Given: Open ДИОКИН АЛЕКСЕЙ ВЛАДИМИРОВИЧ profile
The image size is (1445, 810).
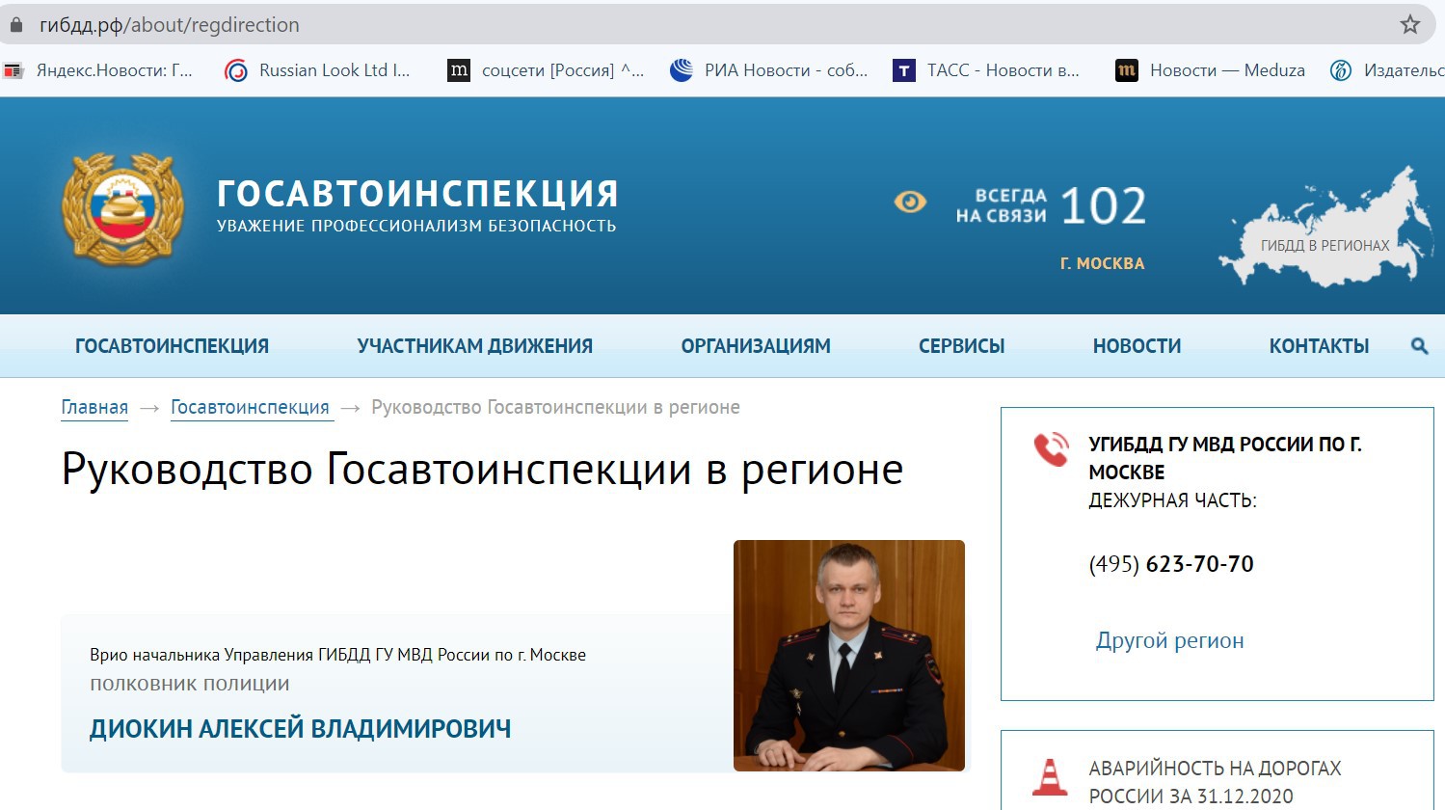Looking at the screenshot, I should pos(301,729).
